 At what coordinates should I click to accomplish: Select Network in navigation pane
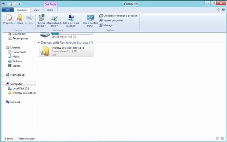point(15,102)
